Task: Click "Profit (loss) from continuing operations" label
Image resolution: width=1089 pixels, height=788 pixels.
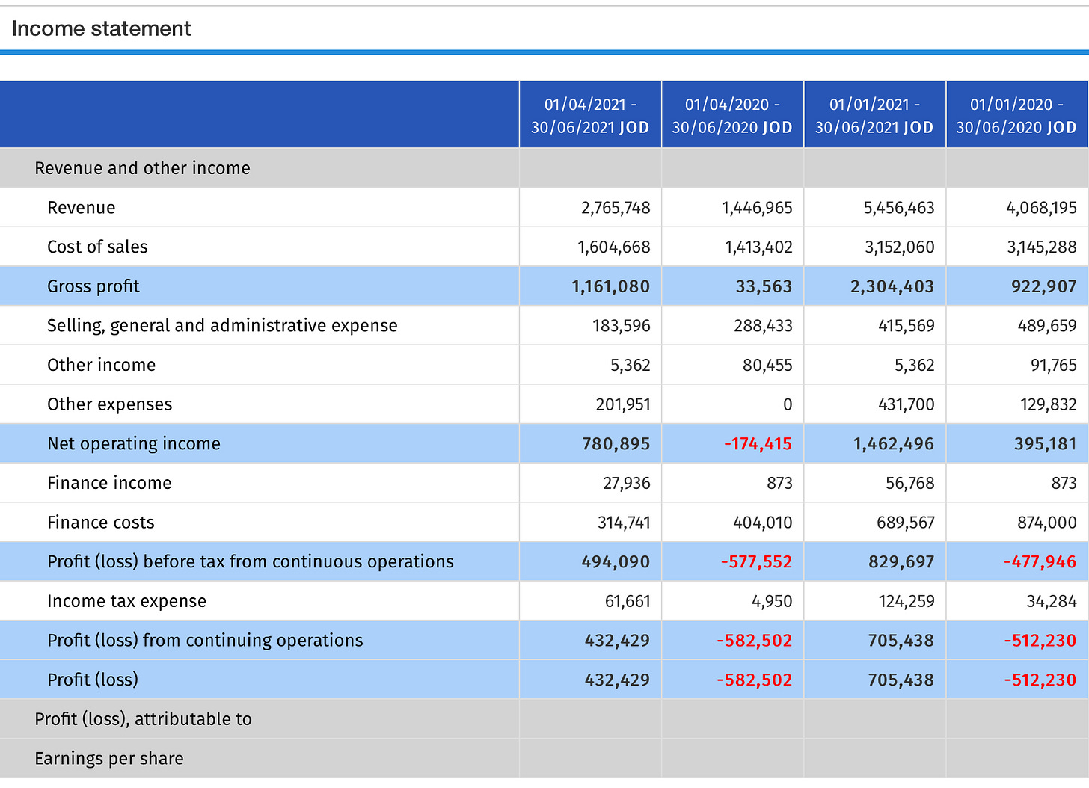Action: (x=205, y=641)
